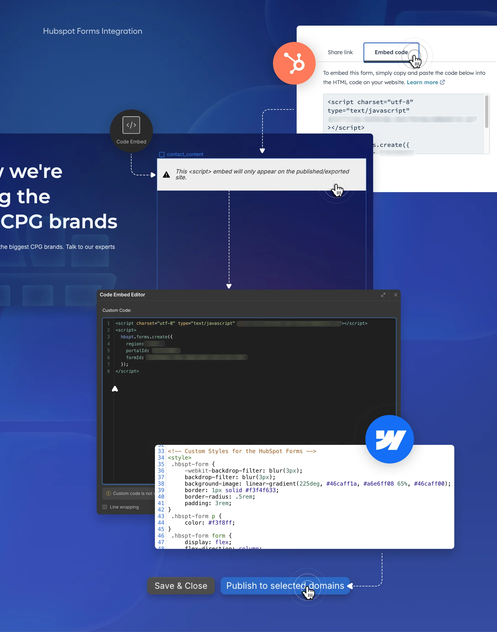
Task: Click the blue Webflow logo circle
Action: click(389, 439)
